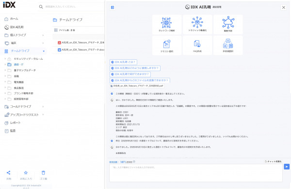Open the trash bin icon
The height and width of the screenshot is (189, 291).
43,172
